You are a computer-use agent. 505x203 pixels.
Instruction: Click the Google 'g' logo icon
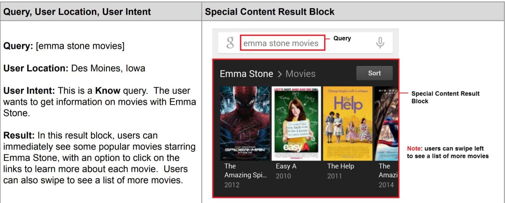[230, 43]
